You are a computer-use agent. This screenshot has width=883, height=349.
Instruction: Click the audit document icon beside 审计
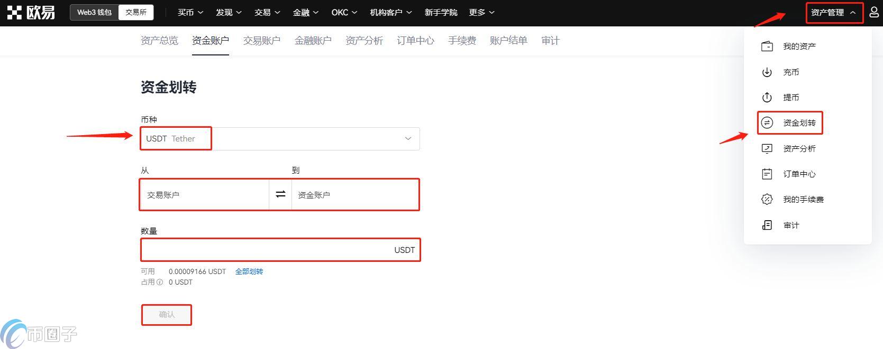pos(767,225)
